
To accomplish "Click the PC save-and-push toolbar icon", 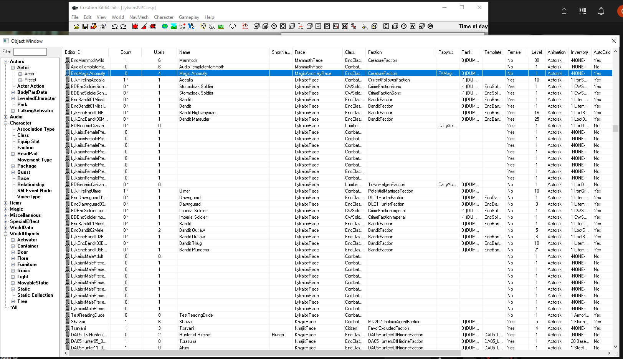I will pyautogui.click(x=94, y=27).
